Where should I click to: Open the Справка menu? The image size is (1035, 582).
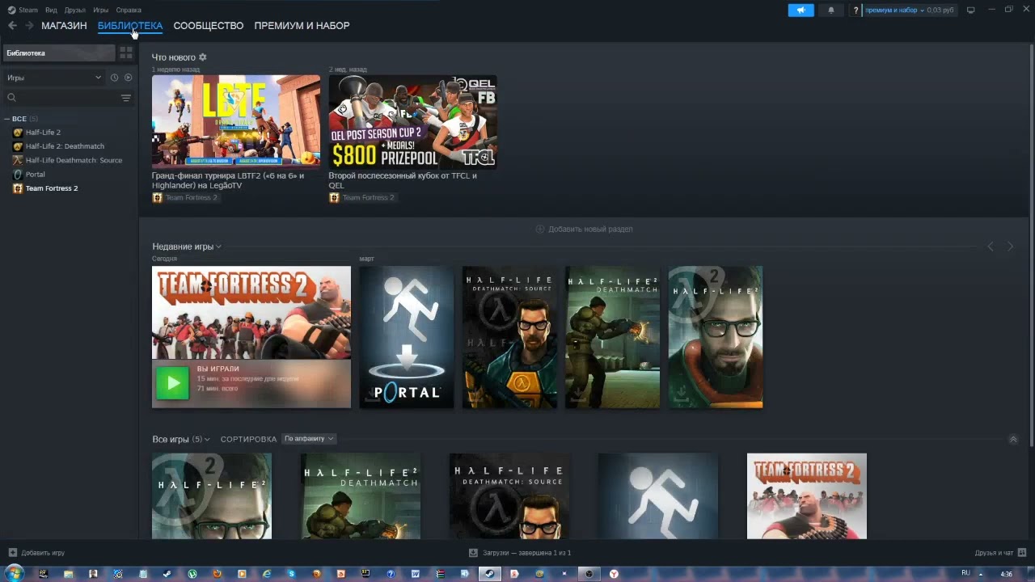tap(129, 10)
